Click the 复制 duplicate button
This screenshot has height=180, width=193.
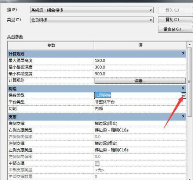pos(175,20)
